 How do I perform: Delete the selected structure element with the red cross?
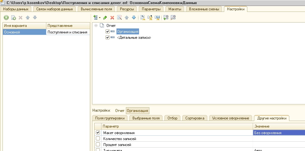(x=112, y=18)
